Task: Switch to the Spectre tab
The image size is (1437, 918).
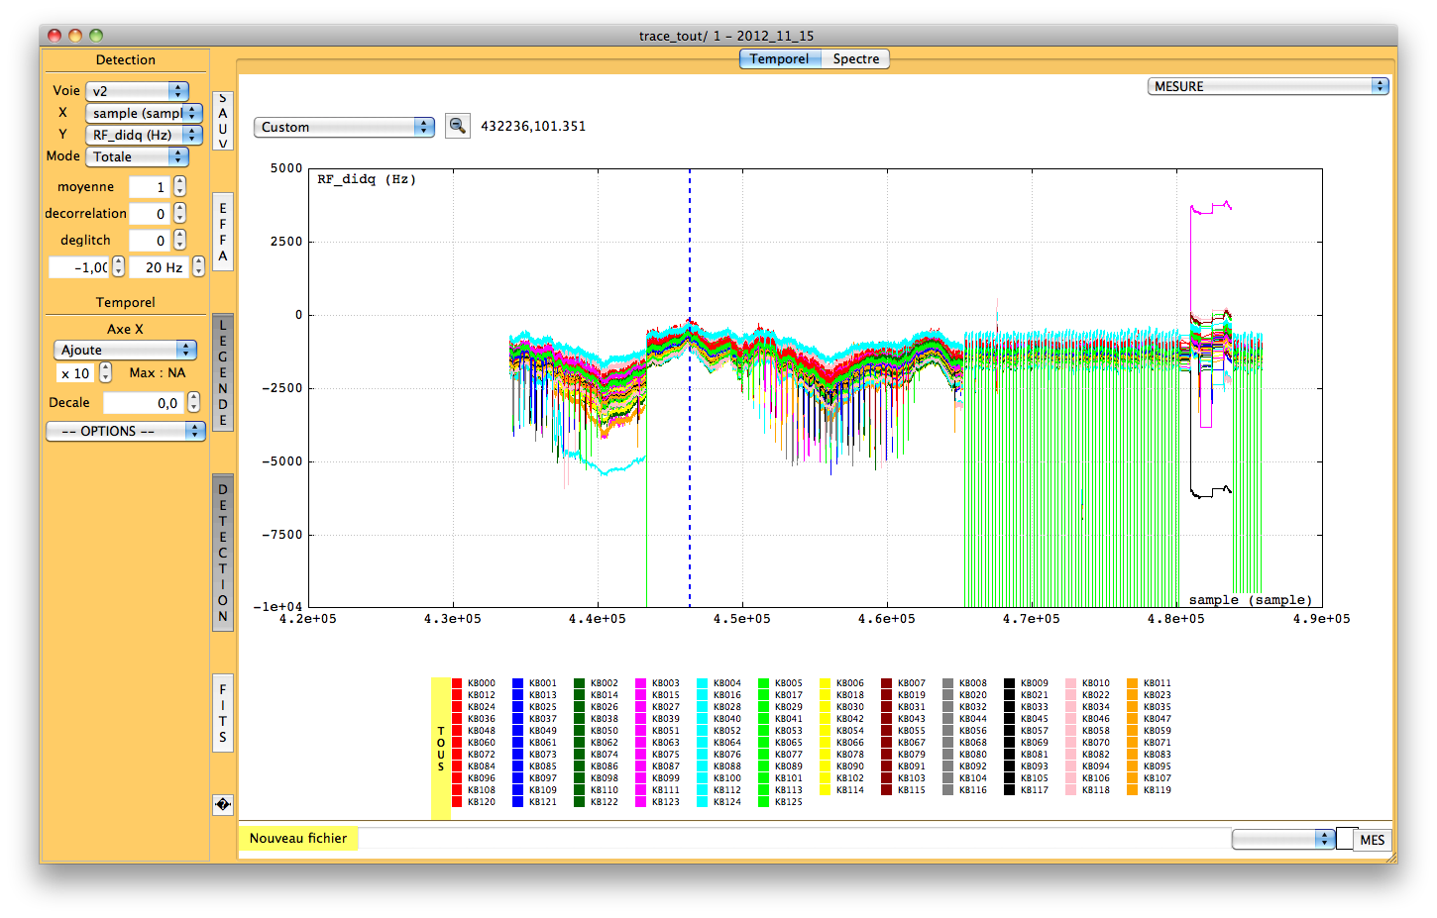Action: click(855, 58)
